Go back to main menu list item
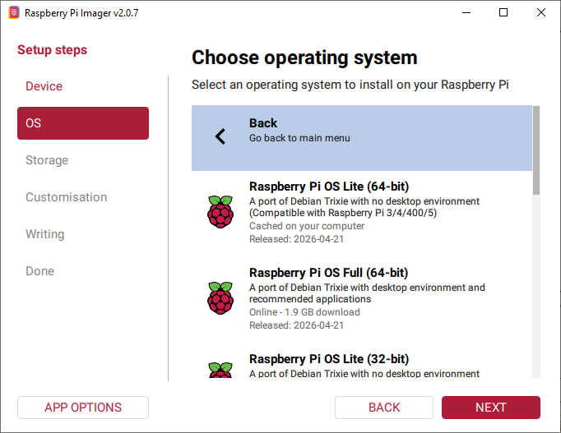 [x=362, y=138]
